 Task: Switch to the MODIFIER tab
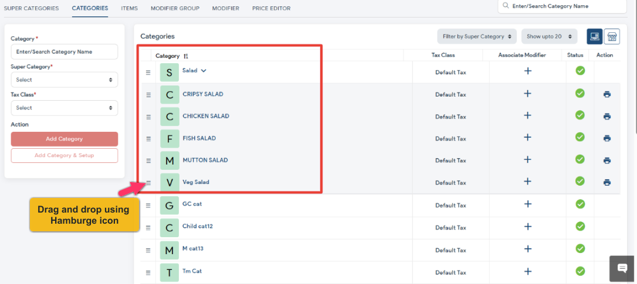click(x=225, y=8)
